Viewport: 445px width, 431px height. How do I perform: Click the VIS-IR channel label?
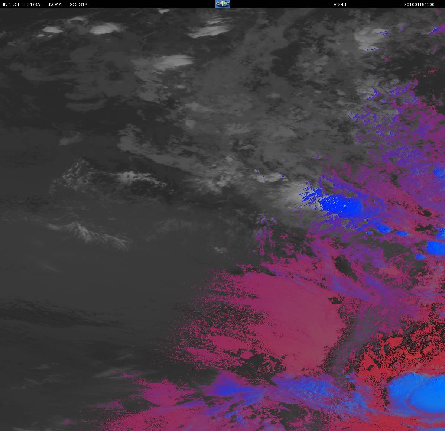pos(340,4)
